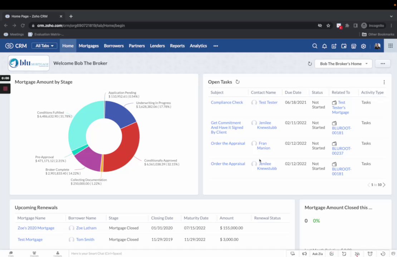Open the calendar icon in header
The image size is (397, 257).
tap(344, 46)
